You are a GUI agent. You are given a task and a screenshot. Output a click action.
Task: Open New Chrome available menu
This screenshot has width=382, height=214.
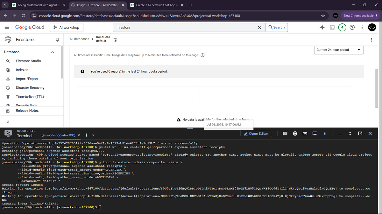point(360,16)
